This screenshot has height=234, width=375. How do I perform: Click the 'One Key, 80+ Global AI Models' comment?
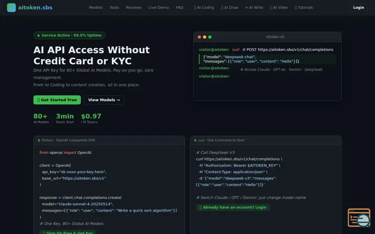point(72,224)
